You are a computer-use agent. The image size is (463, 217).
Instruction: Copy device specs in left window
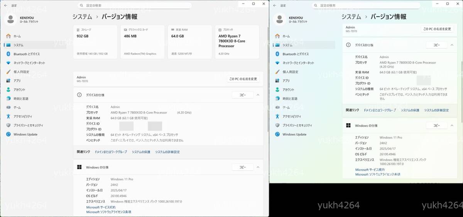point(242,95)
